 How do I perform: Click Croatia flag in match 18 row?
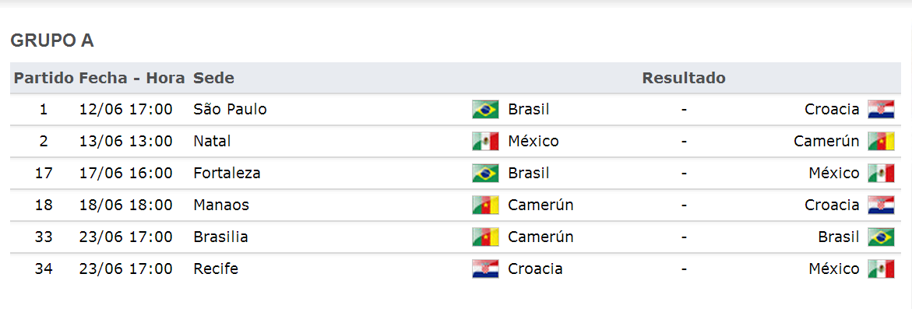pyautogui.click(x=881, y=205)
